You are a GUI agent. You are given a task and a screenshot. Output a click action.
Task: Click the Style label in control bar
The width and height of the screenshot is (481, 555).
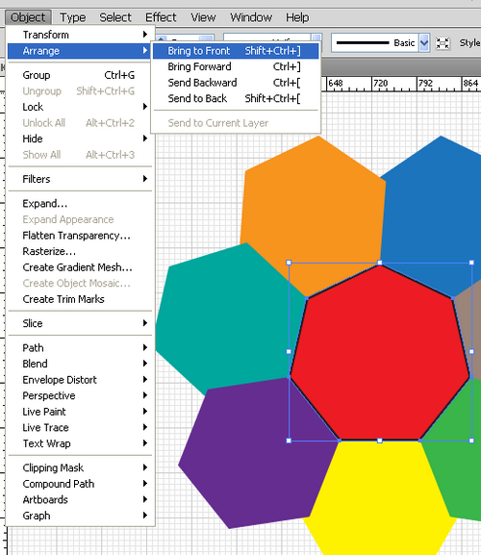(470, 43)
